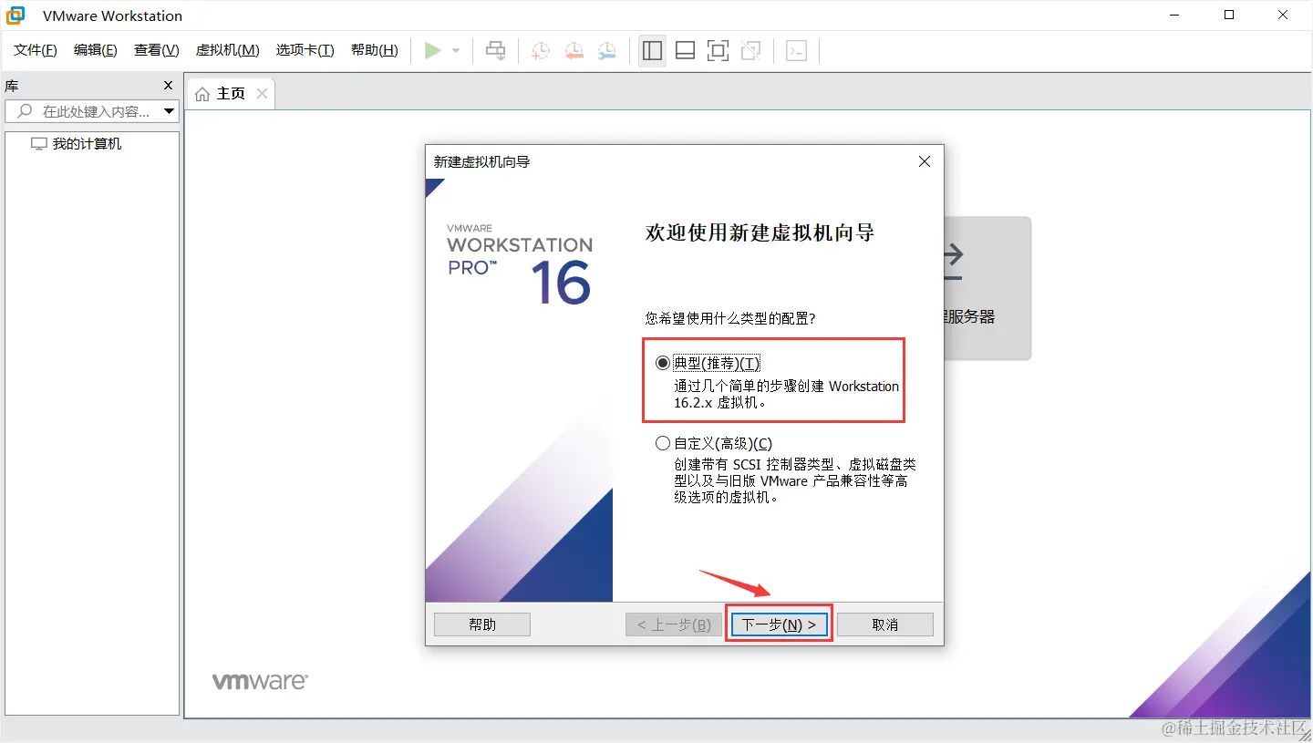
Task: Select 我的计算机 in the library sidebar
Action: pyautogui.click(x=84, y=143)
